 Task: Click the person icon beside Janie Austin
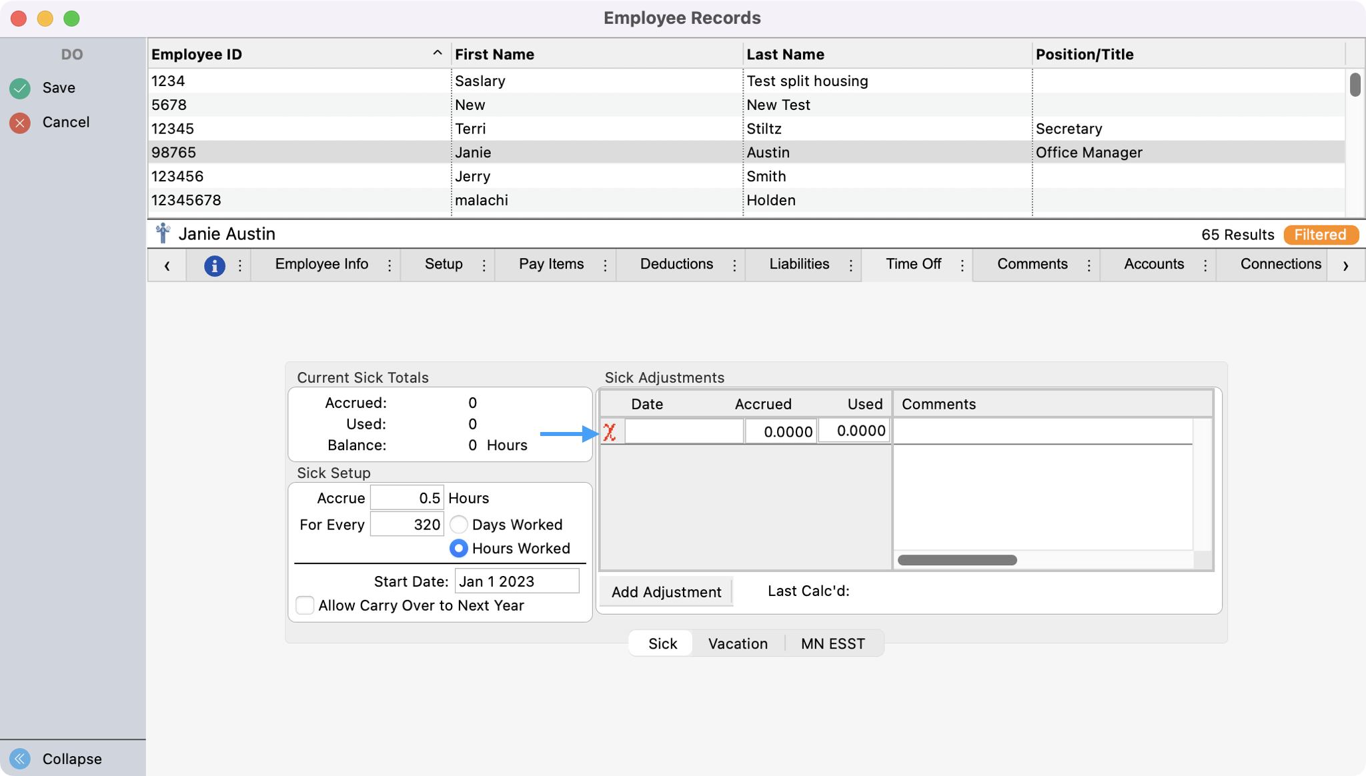coord(162,234)
